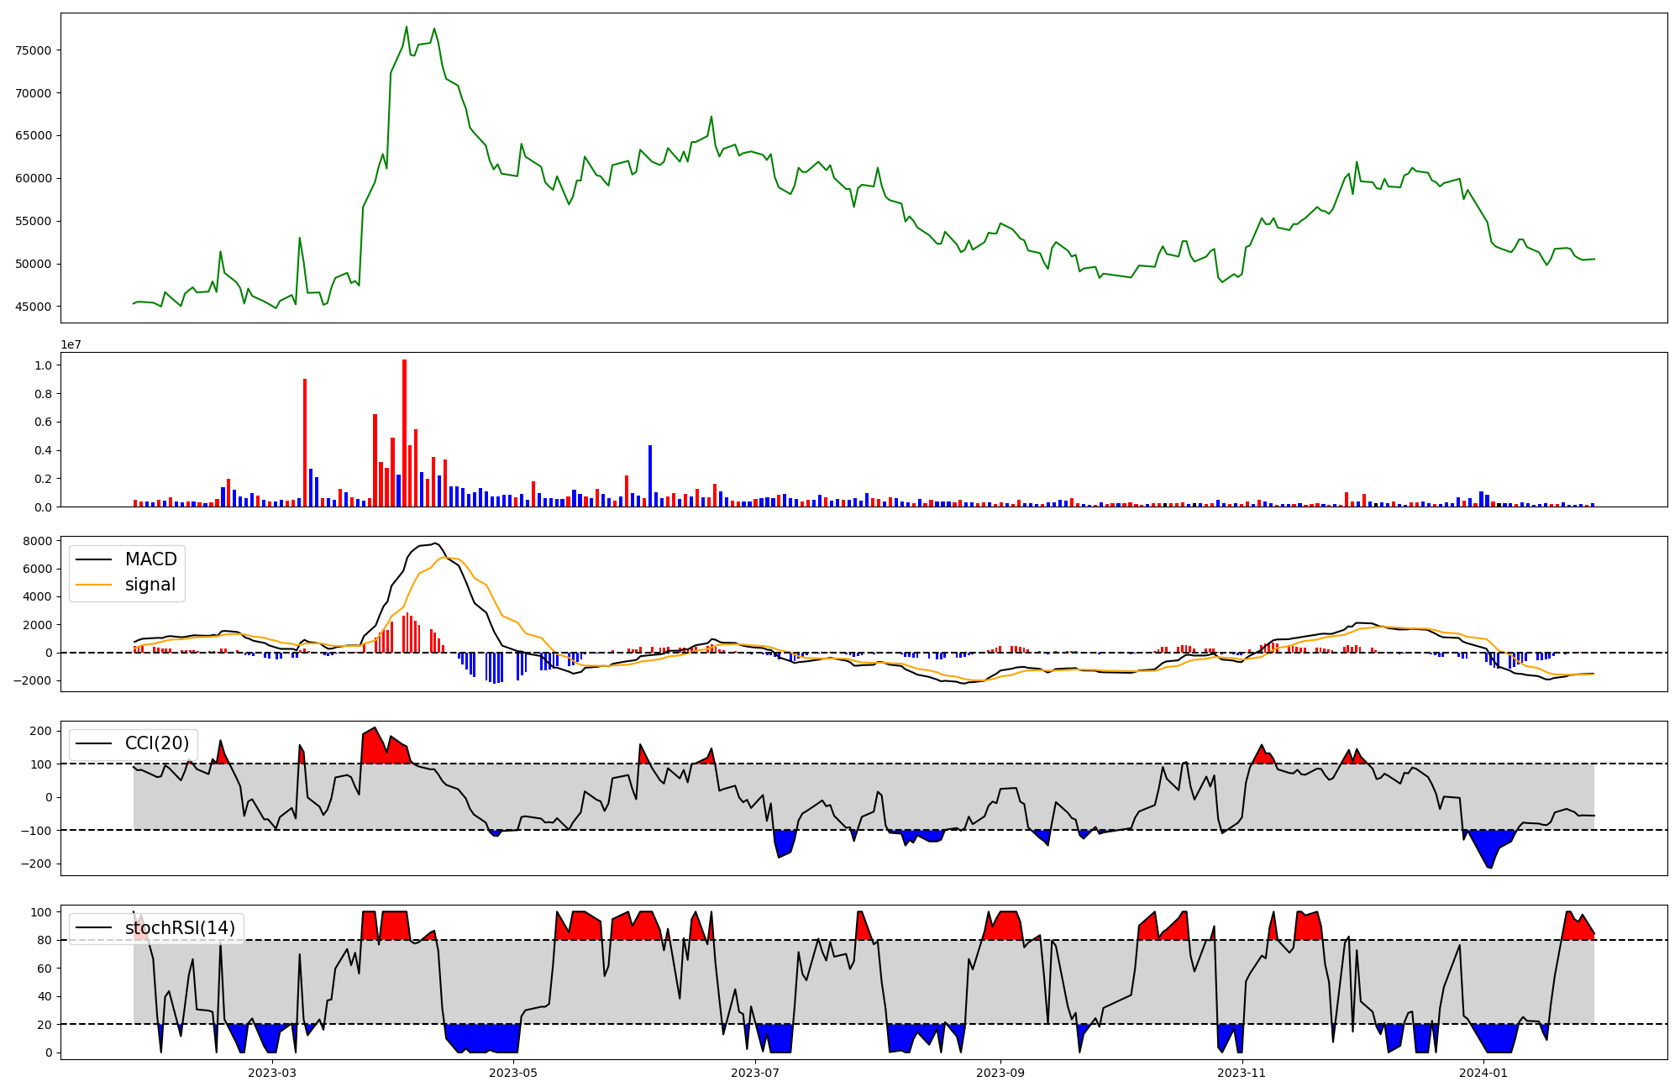Click the signal legend text
The height and width of the screenshot is (1092, 1680).
coord(150,585)
